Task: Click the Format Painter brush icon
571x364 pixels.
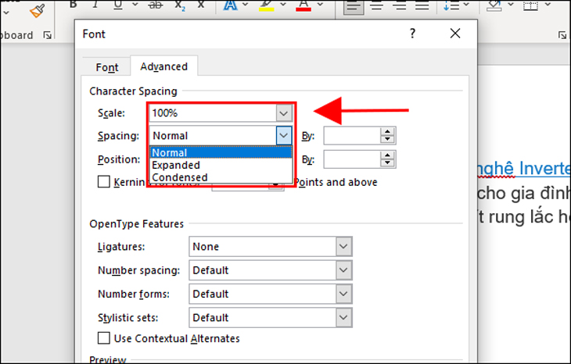Action: 38,11
